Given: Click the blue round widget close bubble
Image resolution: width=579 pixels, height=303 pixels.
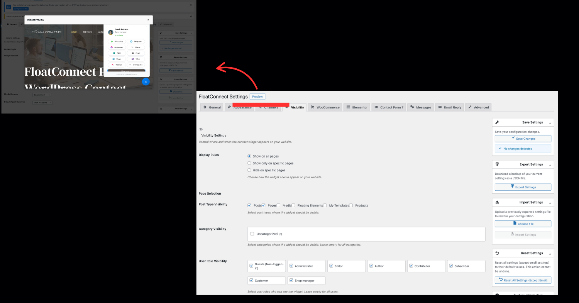Looking at the screenshot, I should coord(146,82).
